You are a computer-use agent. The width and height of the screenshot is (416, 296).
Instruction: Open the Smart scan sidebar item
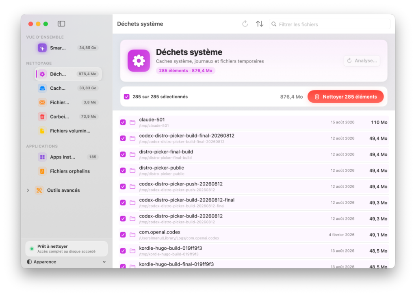click(68, 48)
